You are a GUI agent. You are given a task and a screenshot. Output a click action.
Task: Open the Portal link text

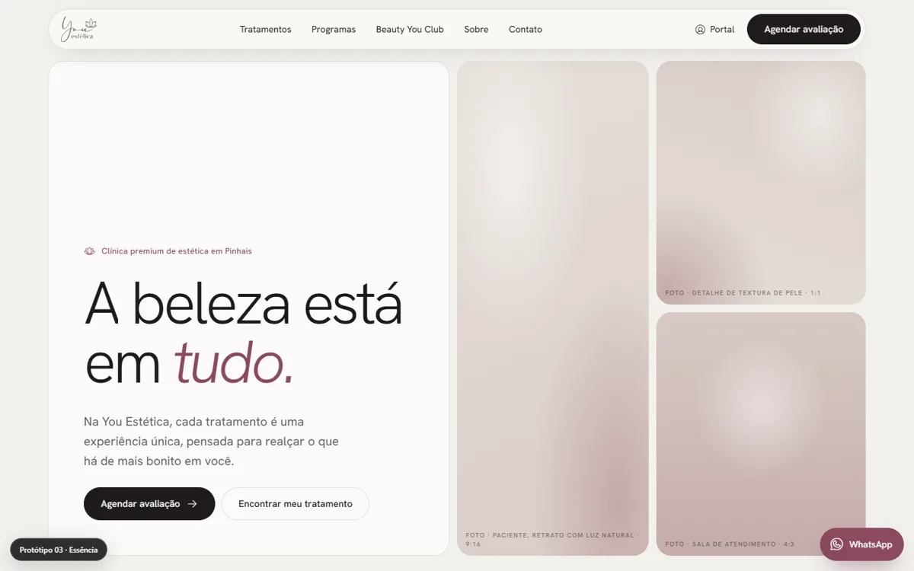(722, 30)
